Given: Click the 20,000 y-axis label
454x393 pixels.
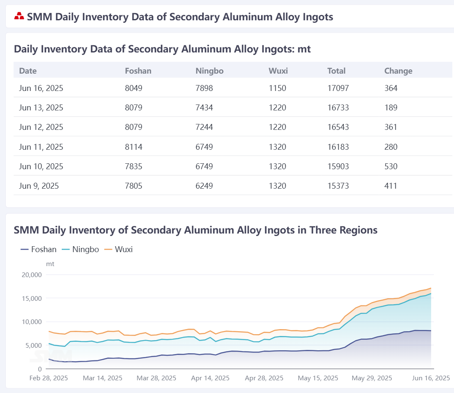Looking at the screenshot, I should [32, 275].
